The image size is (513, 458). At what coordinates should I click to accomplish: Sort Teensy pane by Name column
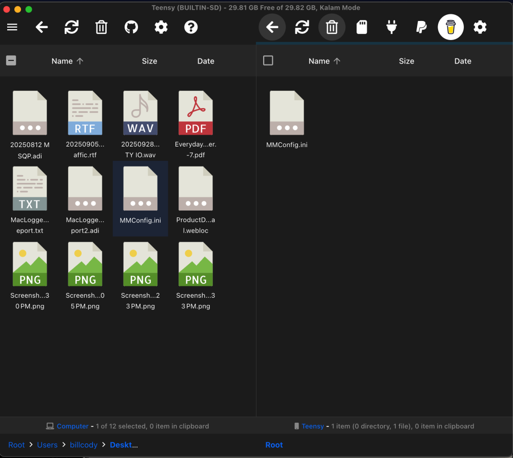point(324,61)
